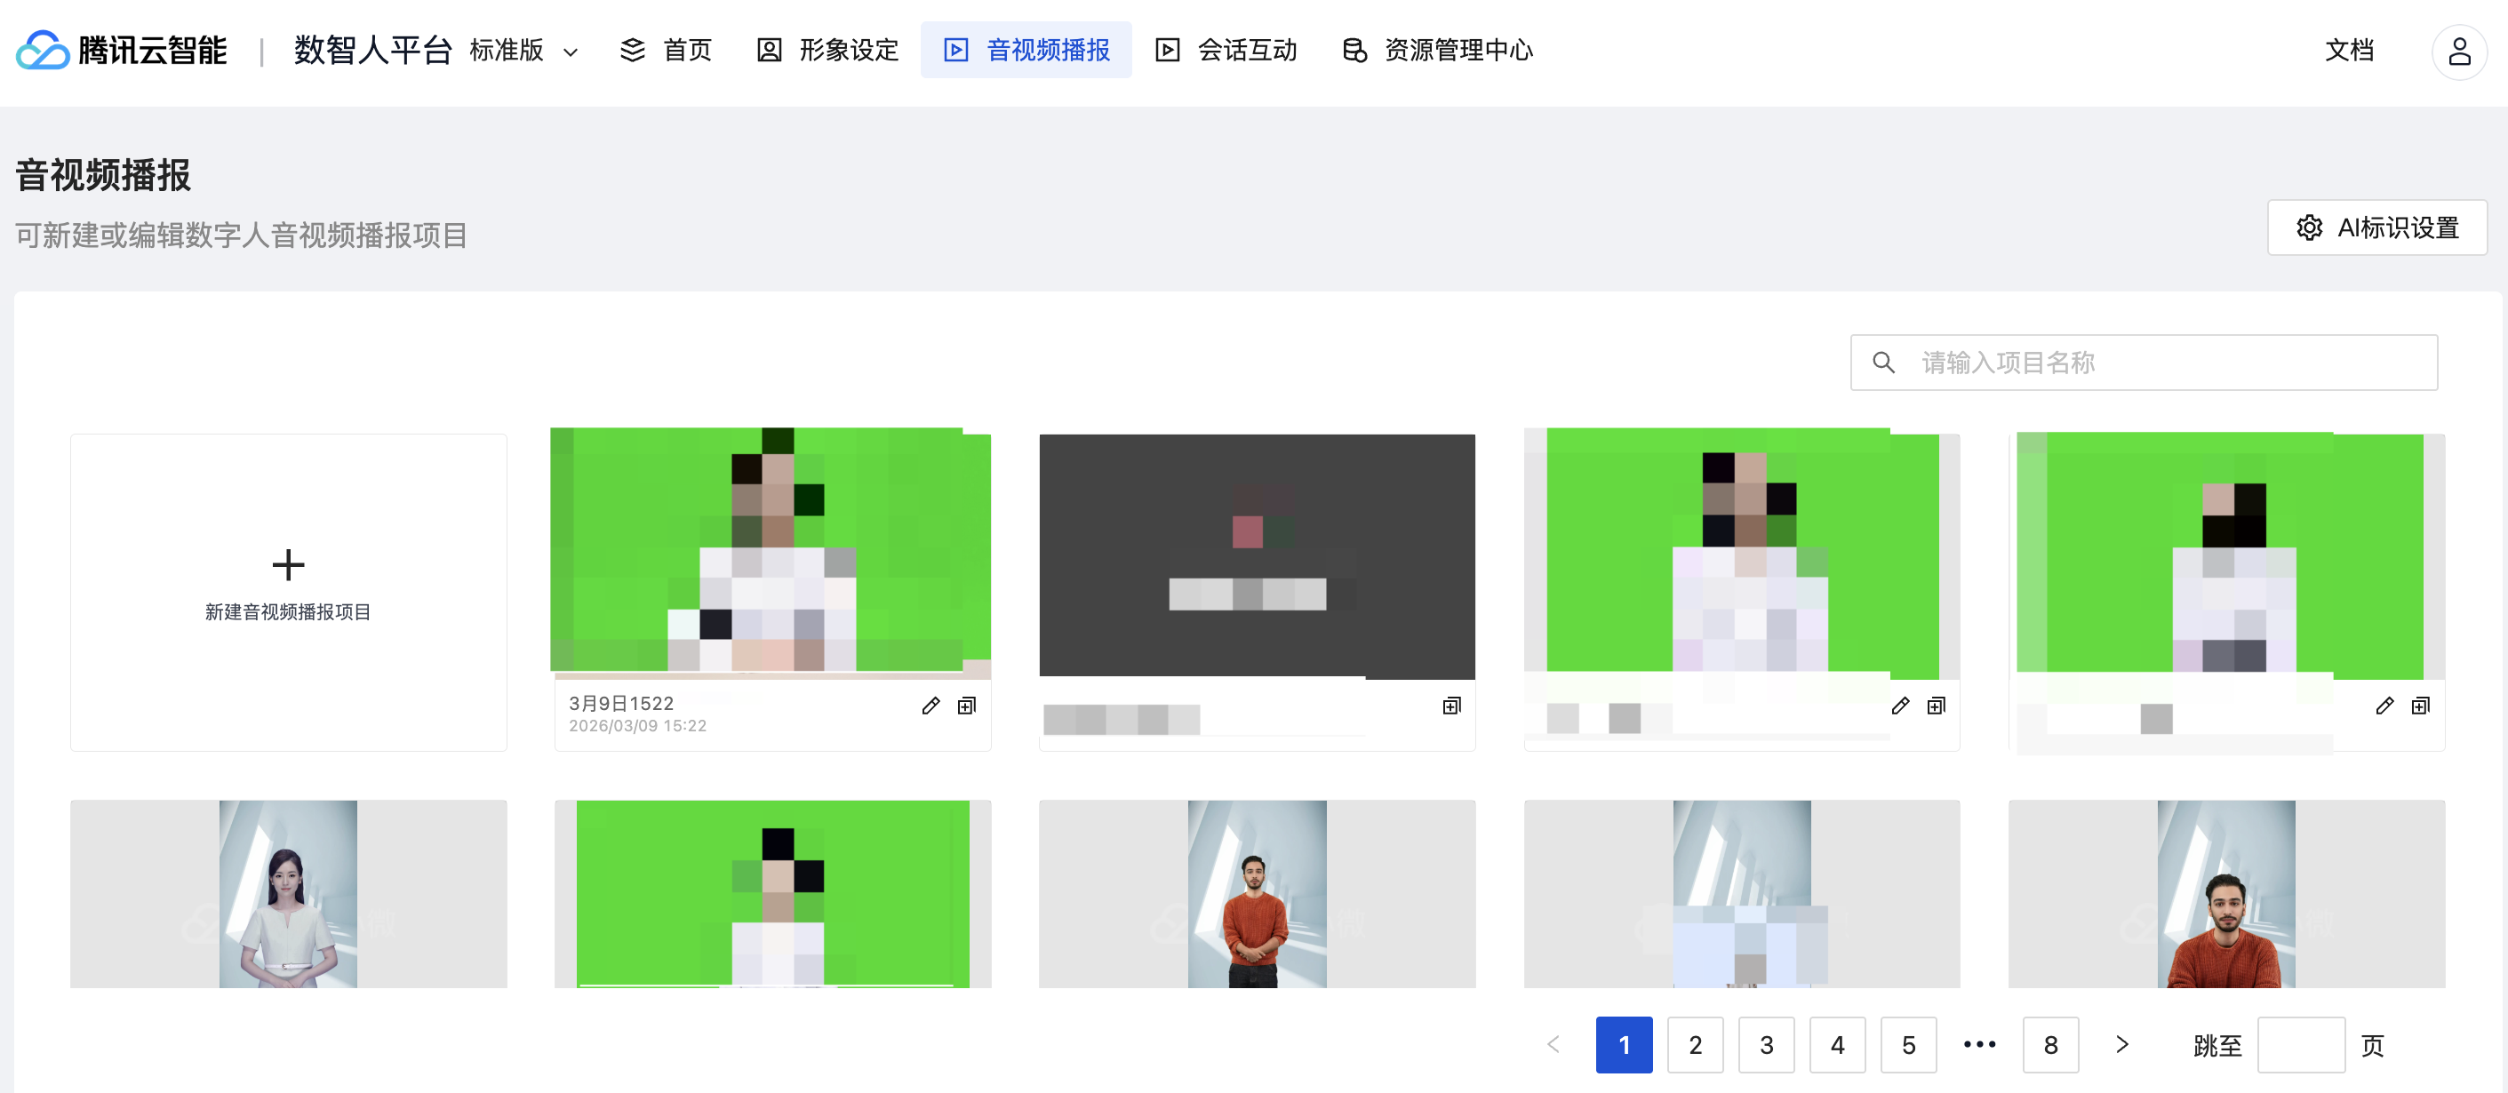Click the user avatar icon at top right
This screenshot has height=1093, width=2508.
point(2458,51)
